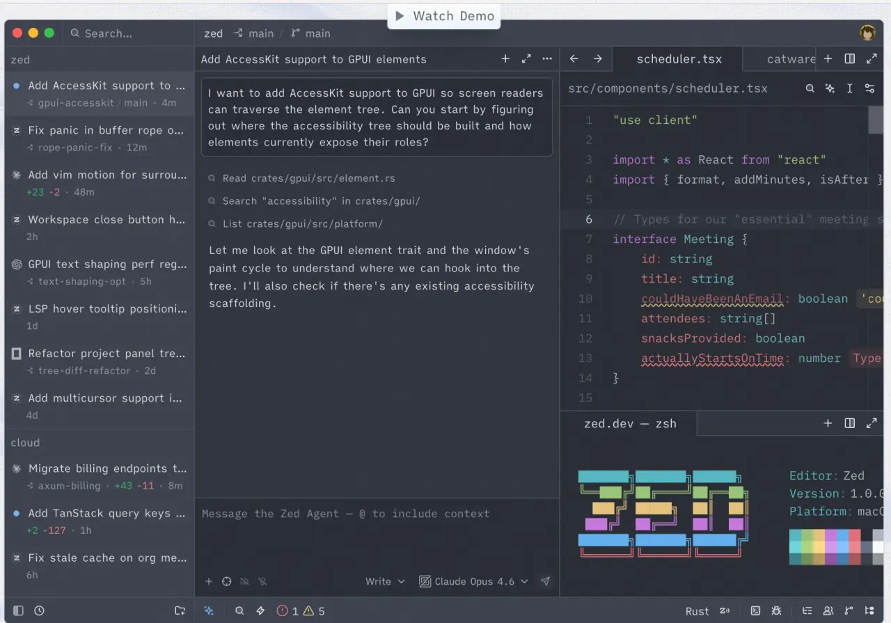Open the user avatar menu
891x623 pixels.
pyautogui.click(x=867, y=33)
